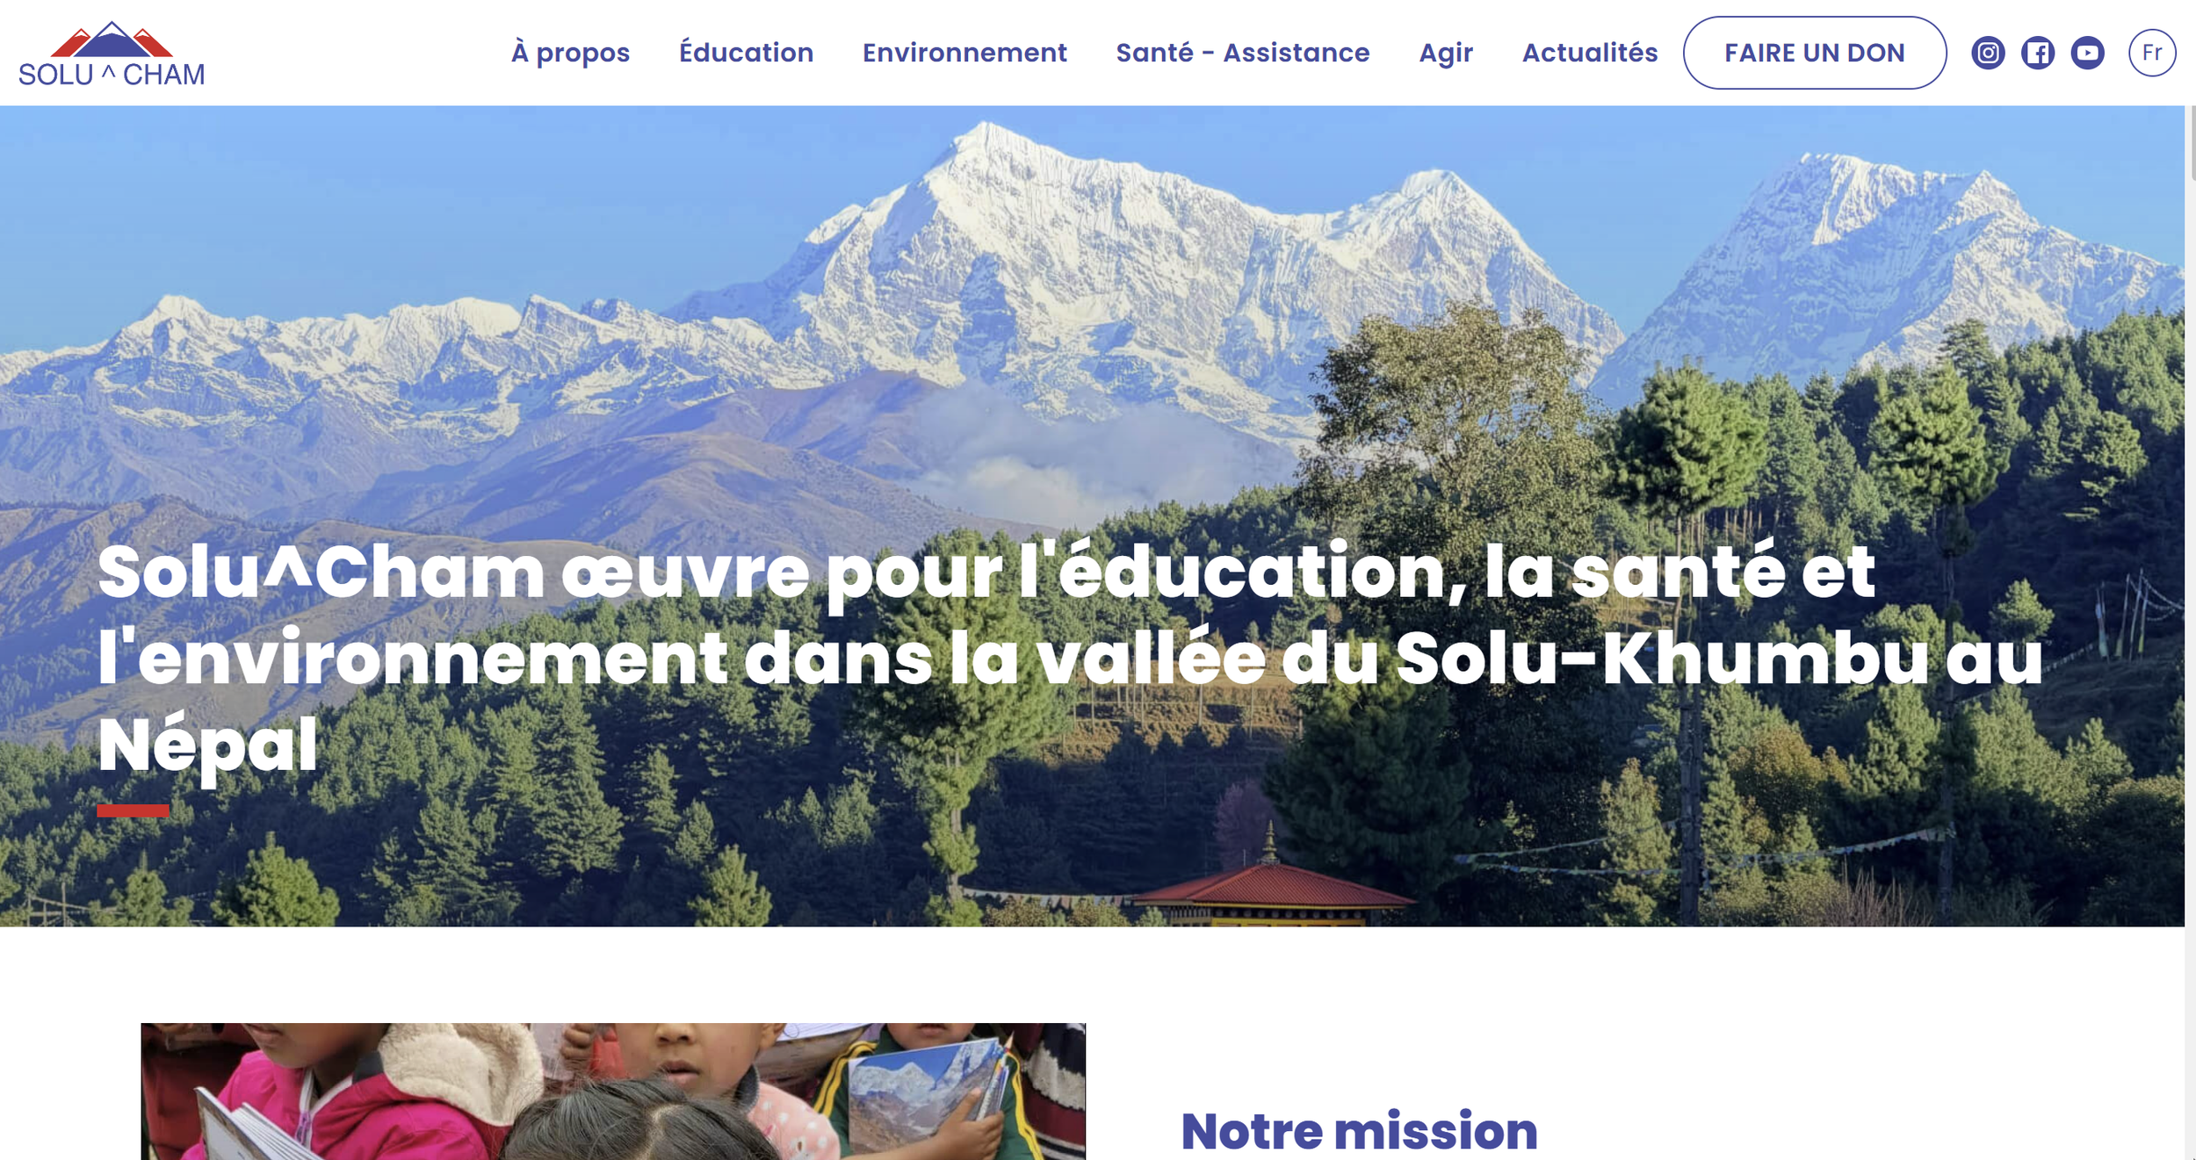Go to the Actualités page

(1590, 53)
